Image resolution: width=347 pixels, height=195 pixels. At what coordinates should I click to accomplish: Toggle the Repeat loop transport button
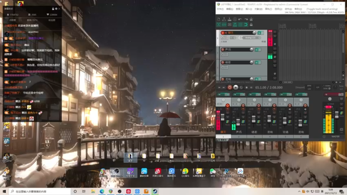pos(241,88)
